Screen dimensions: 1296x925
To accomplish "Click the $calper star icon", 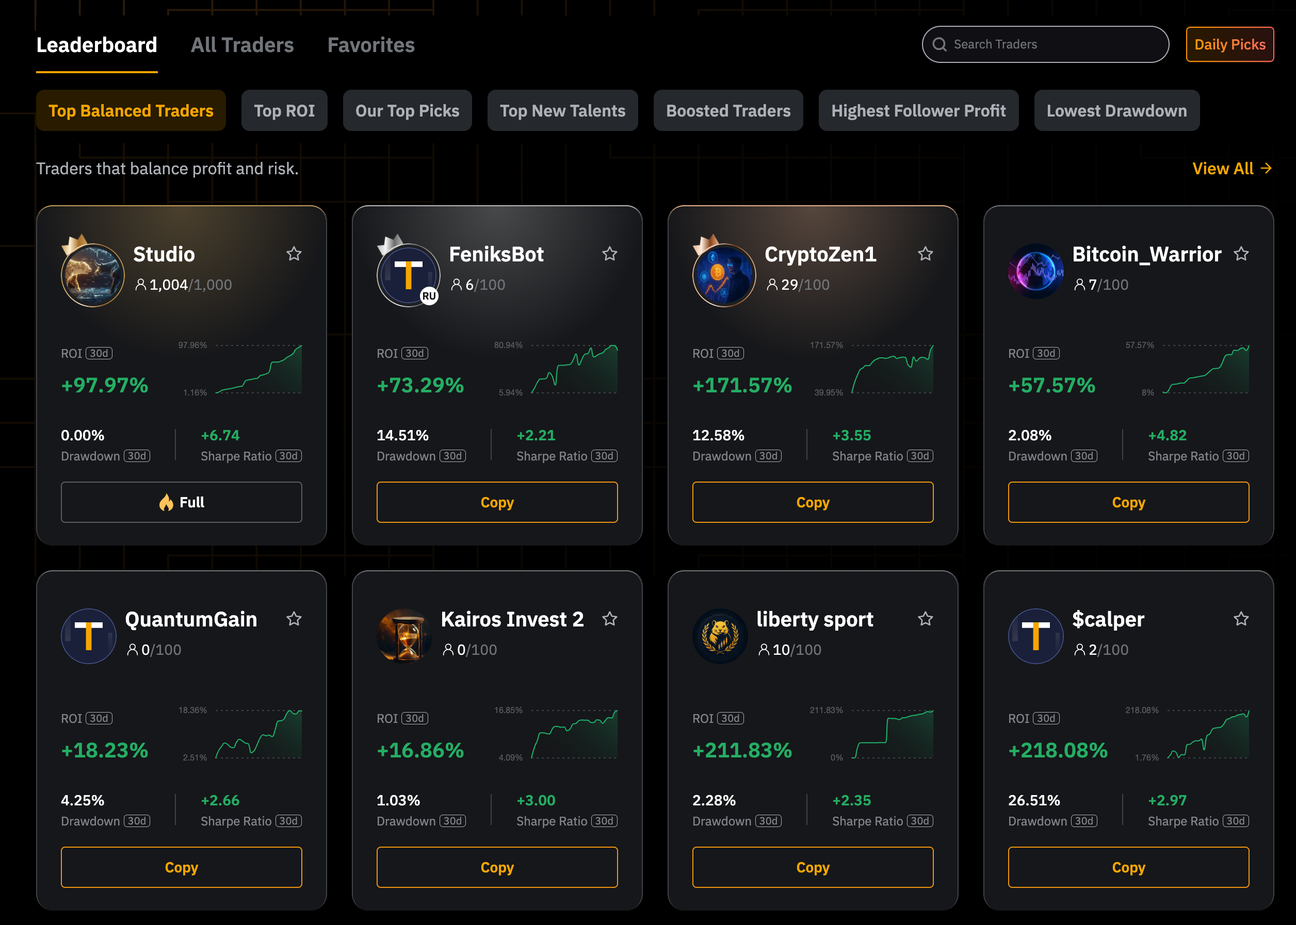I will [1241, 619].
